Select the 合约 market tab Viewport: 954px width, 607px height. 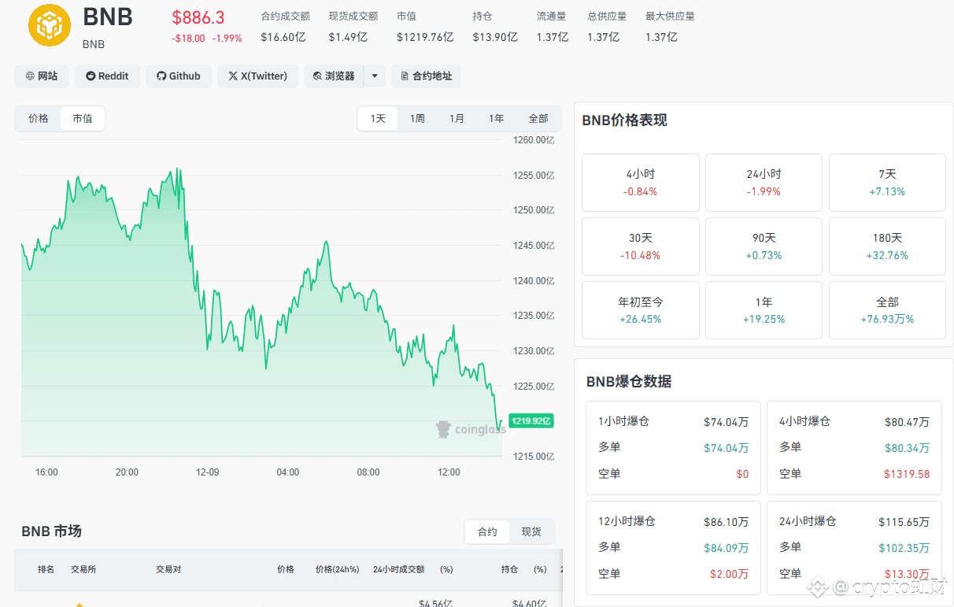click(487, 532)
